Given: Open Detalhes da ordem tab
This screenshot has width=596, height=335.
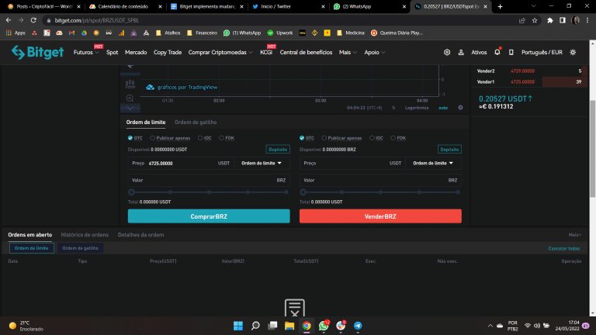Looking at the screenshot, I should coord(140,235).
